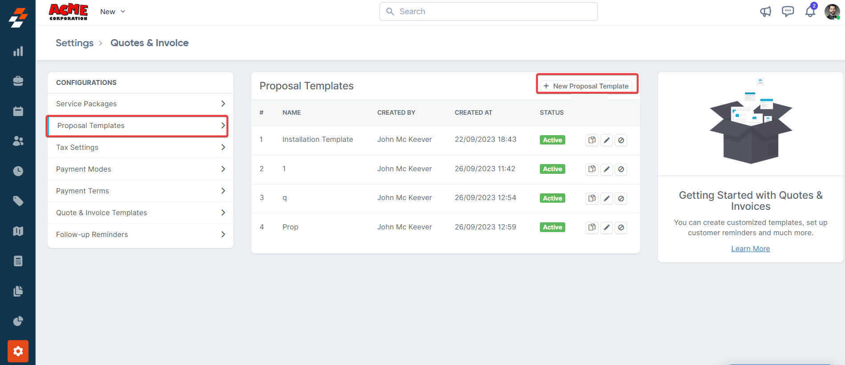The height and width of the screenshot is (365, 845).
Task: Click the New Proposal Template button
Action: click(586, 86)
